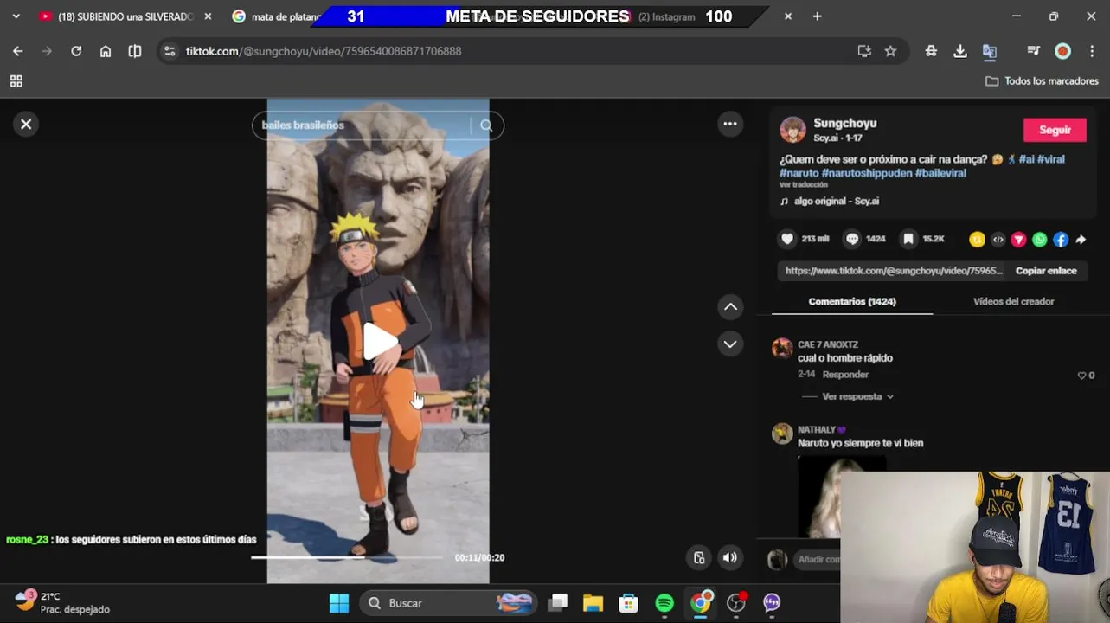The image size is (1110, 623).
Task: Click the Buscar taskbar search box
Action: (x=448, y=603)
